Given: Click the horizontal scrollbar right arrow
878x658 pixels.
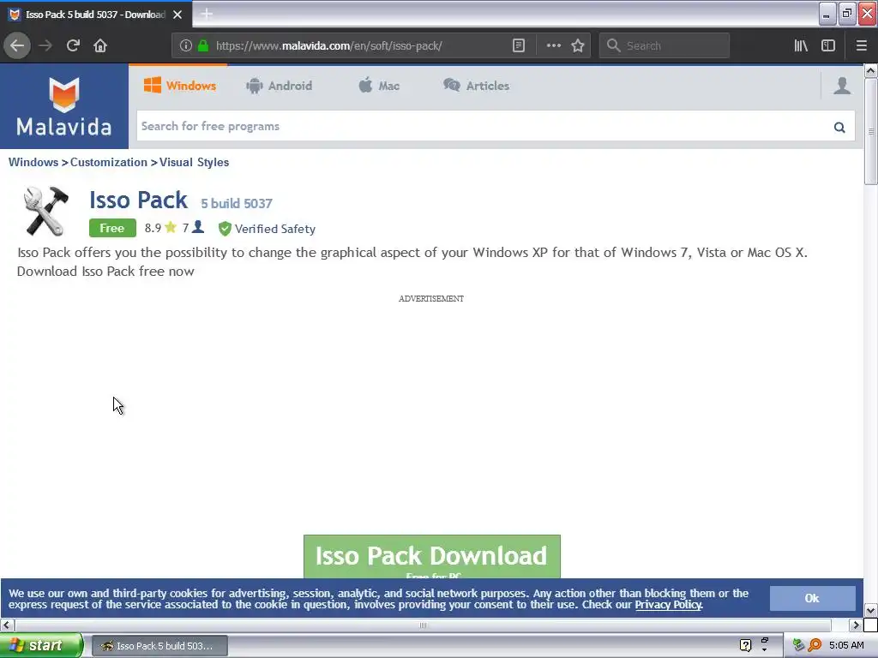Looking at the screenshot, I should coord(856,625).
